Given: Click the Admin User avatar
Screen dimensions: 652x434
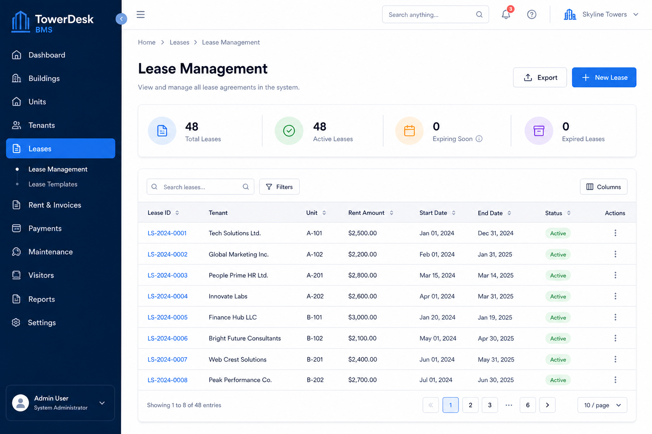Looking at the screenshot, I should tap(20, 403).
